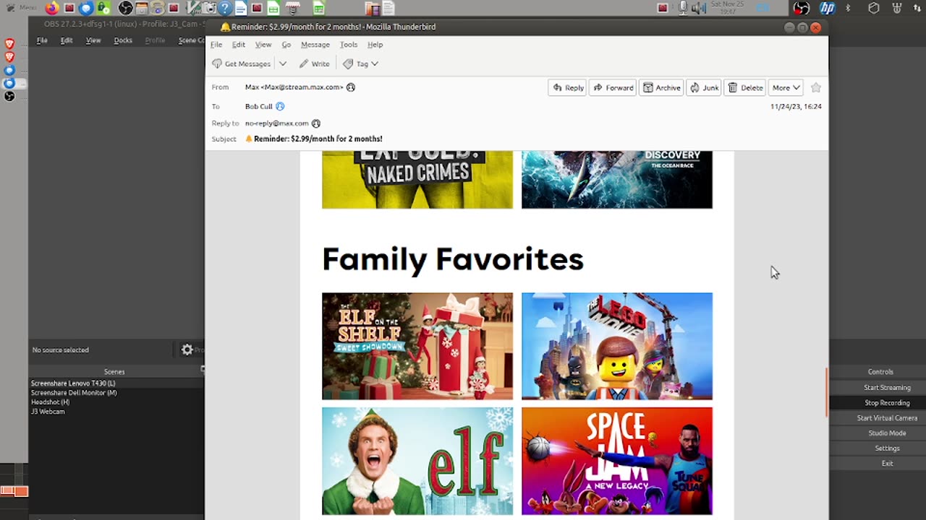926x520 pixels.
Task: Click Thunderbird icon in top panel
Action: tap(86, 8)
